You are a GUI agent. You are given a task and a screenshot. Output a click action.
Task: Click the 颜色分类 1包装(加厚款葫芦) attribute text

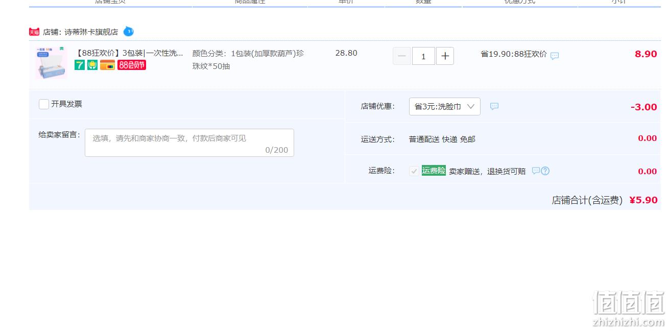(x=248, y=59)
